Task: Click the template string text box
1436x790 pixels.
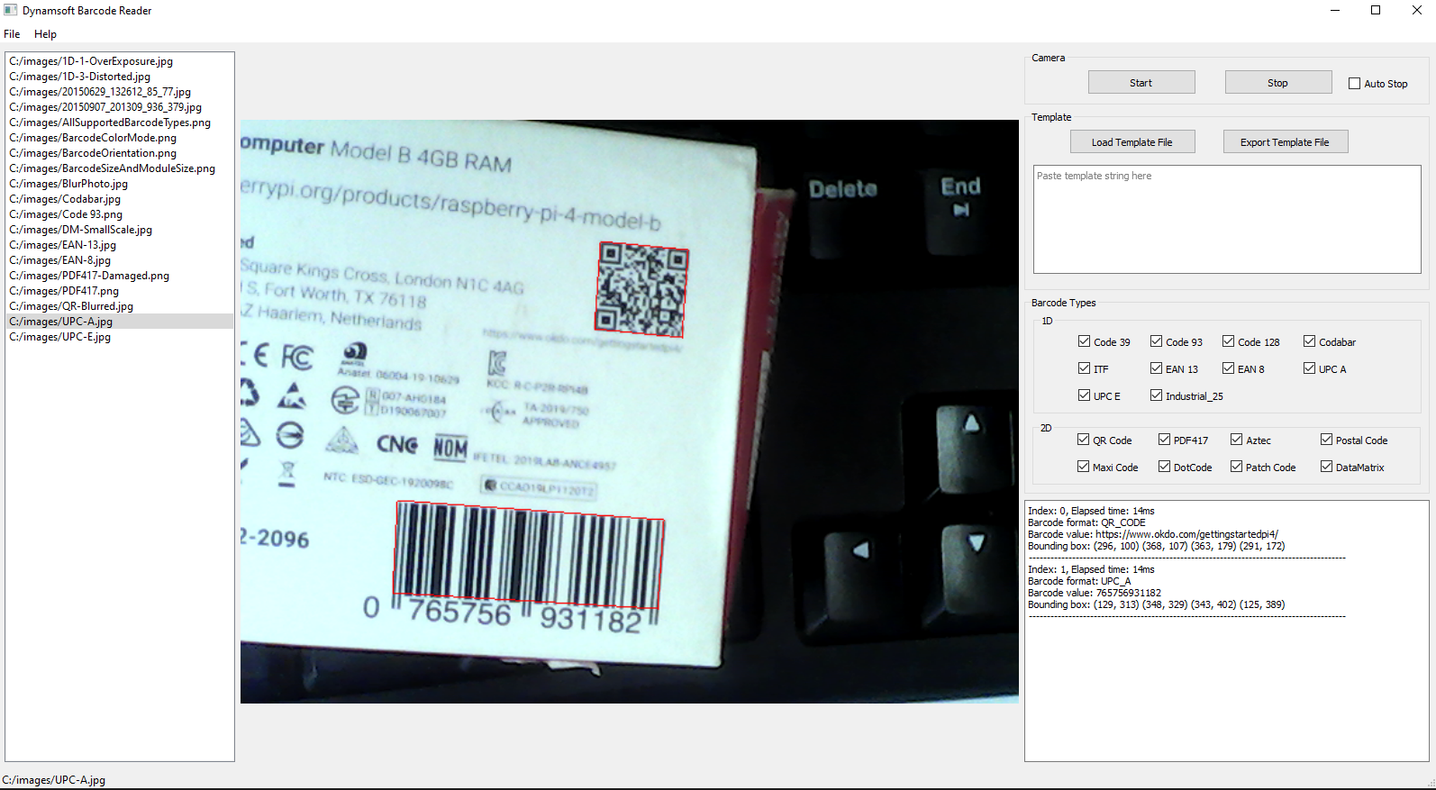Action: point(1226,219)
